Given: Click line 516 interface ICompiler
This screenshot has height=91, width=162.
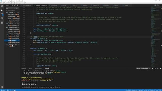Looking at the screenshot, I should click(x=38, y=39).
